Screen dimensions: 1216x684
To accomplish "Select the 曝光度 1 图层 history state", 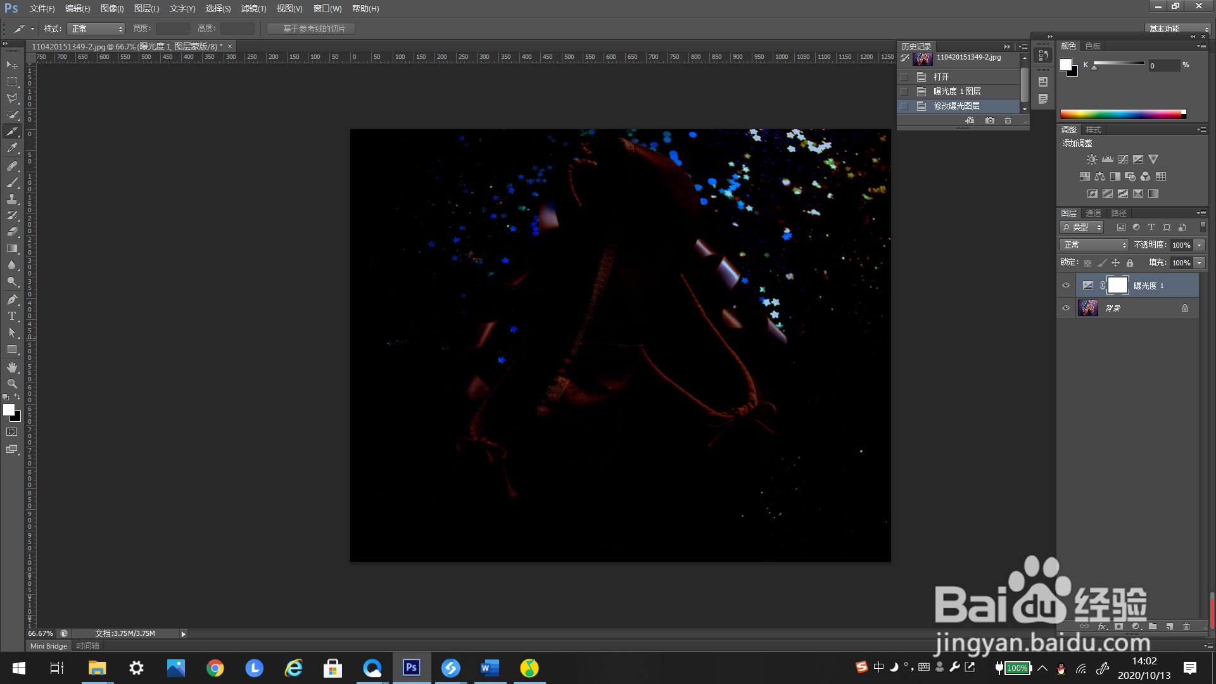I will 956,91.
